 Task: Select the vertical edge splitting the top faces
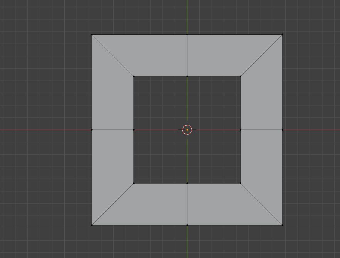(187, 55)
